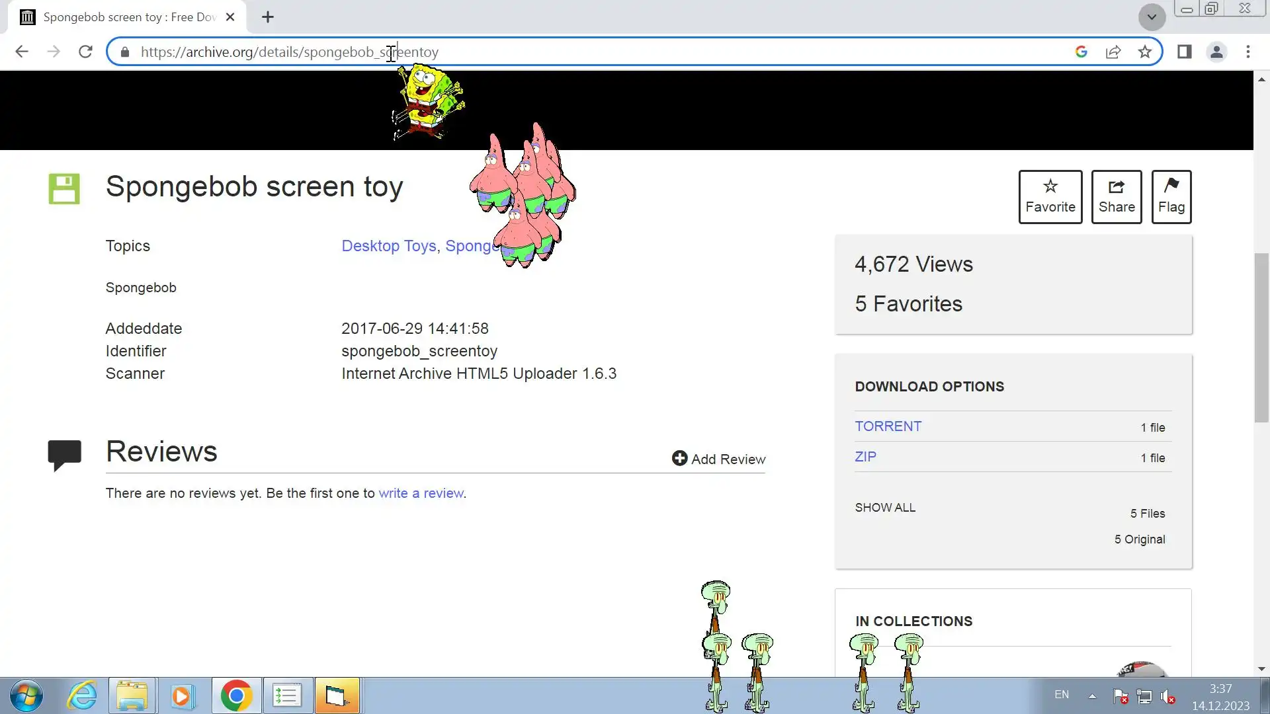Open the Share button

(x=1116, y=196)
